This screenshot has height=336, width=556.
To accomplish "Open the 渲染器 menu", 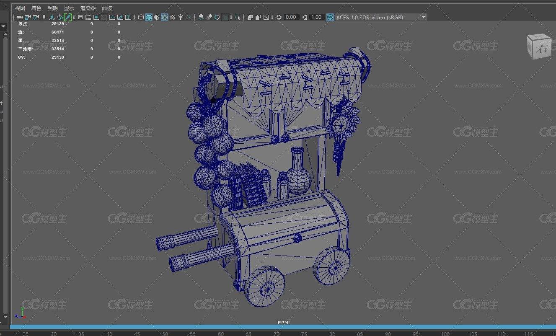I will (x=88, y=8).
